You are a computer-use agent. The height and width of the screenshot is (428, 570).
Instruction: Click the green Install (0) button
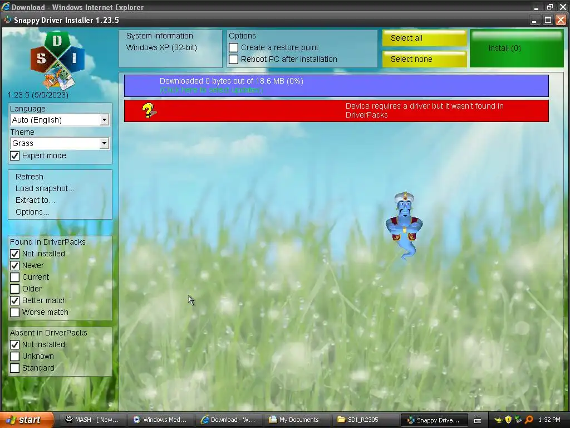coord(517,48)
